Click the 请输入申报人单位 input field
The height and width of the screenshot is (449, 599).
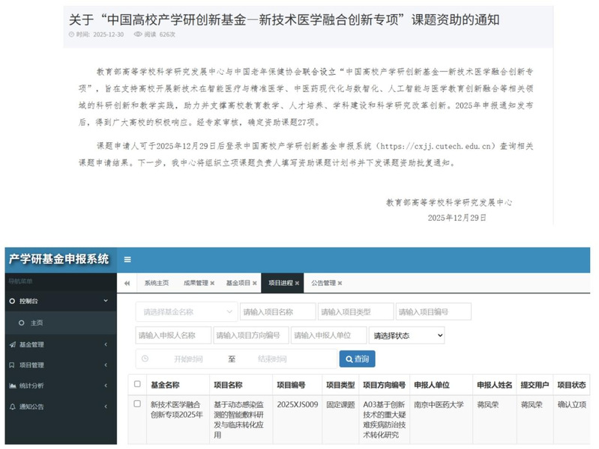329,335
